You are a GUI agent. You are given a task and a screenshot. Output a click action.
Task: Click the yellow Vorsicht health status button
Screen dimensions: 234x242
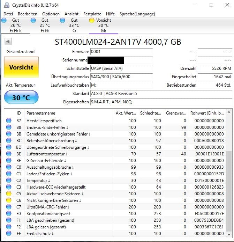[21, 67]
